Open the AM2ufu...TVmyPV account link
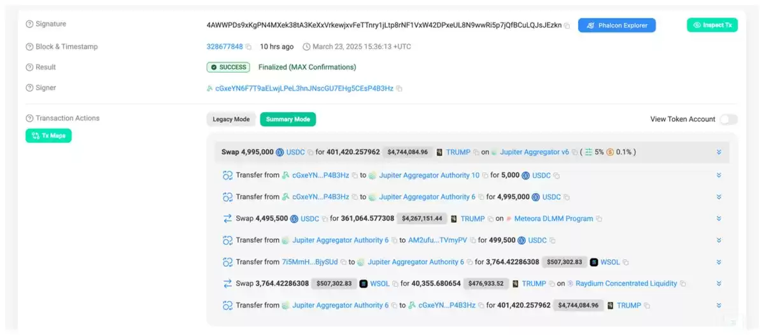Screen dimensions: 764x335 437,240
